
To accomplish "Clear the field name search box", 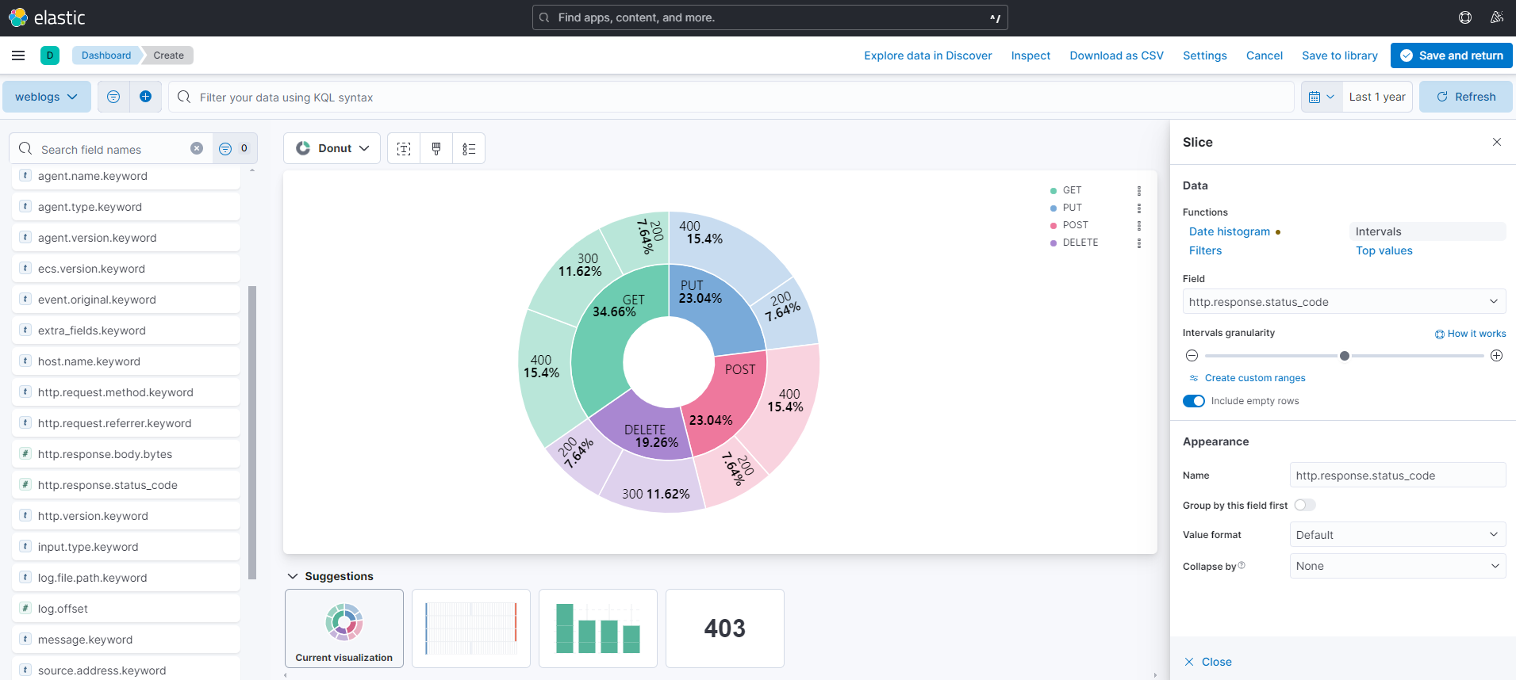I will pyautogui.click(x=197, y=148).
